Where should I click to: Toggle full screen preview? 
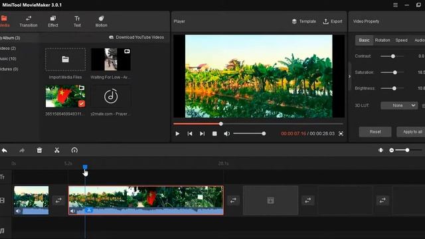click(x=341, y=133)
